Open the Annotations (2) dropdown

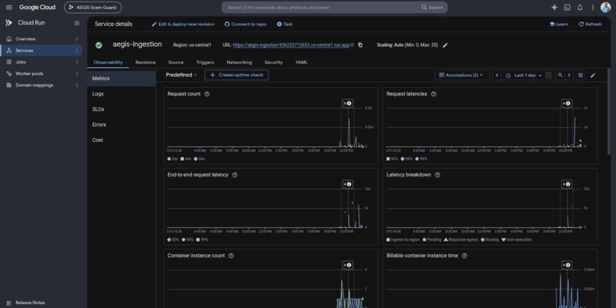click(462, 75)
